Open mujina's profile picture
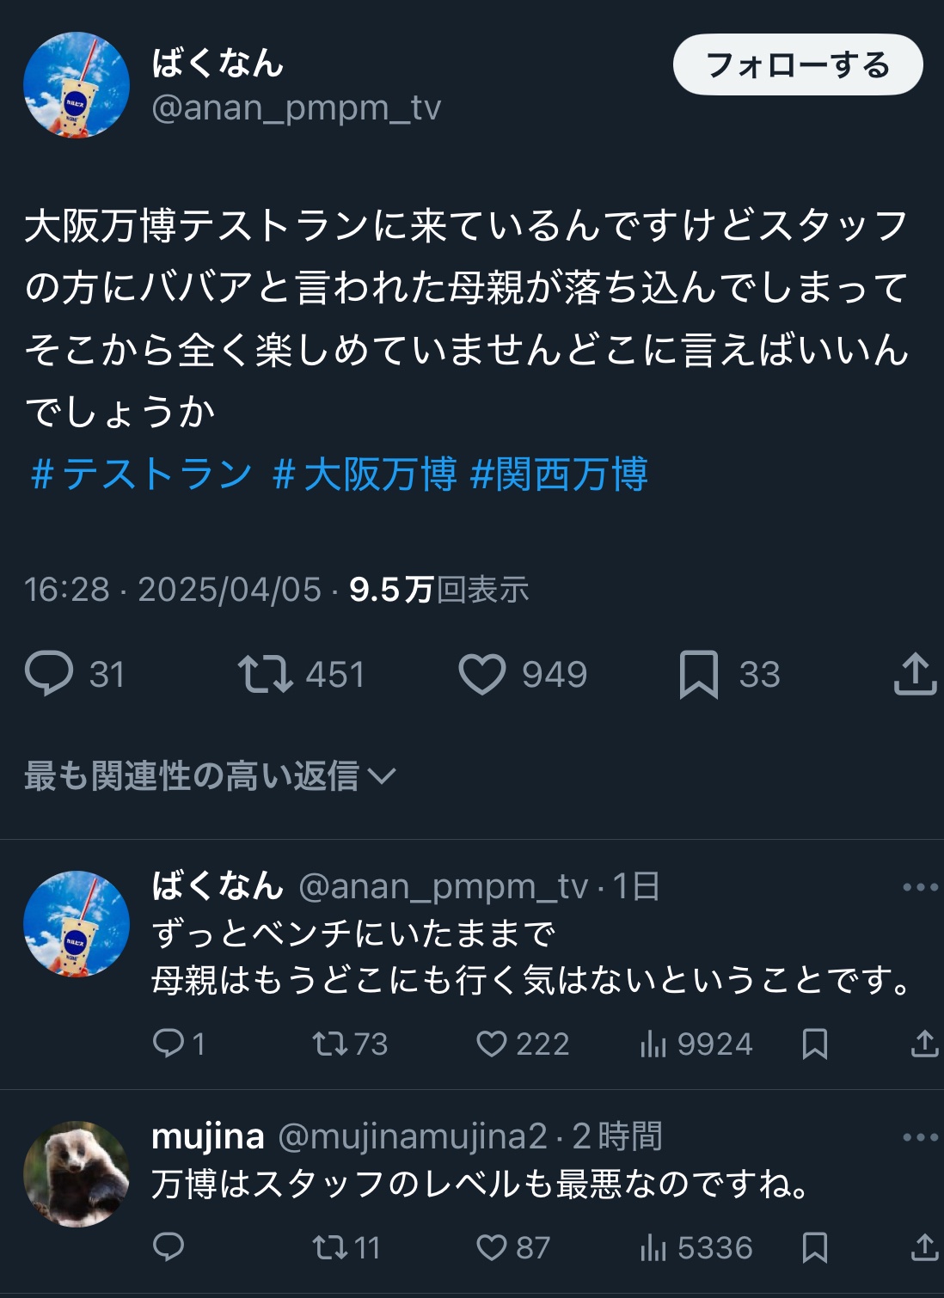 pos(77,1173)
